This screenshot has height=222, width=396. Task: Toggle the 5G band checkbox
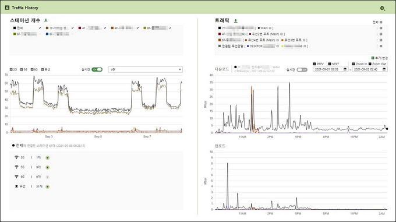point(22,69)
